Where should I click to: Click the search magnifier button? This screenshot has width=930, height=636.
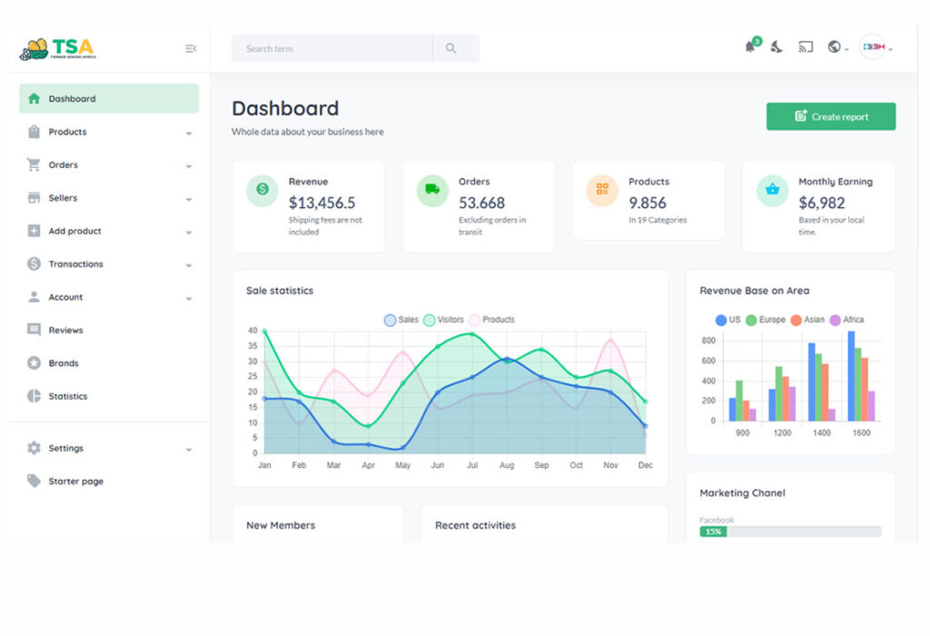click(x=451, y=48)
